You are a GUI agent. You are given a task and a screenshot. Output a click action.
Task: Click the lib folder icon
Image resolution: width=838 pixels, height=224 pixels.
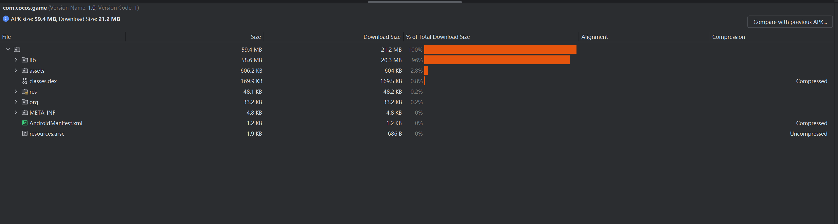tap(25, 60)
